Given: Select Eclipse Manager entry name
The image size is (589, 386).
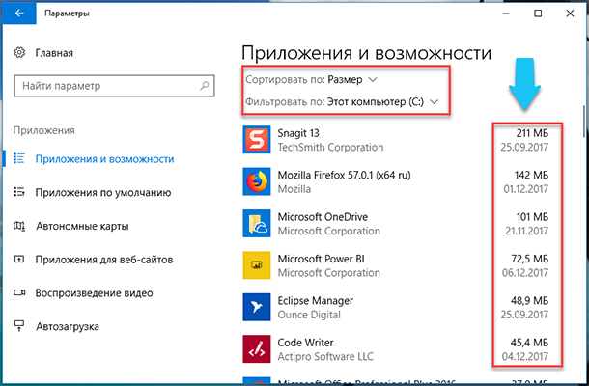Looking at the screenshot, I should tap(315, 301).
